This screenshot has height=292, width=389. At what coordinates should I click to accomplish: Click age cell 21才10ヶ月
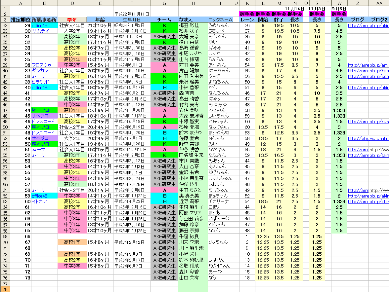(x=100, y=25)
